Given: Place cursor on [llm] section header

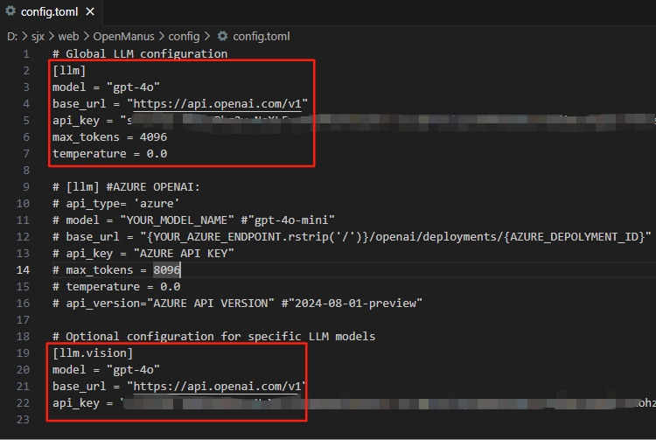Looking at the screenshot, I should [x=69, y=71].
